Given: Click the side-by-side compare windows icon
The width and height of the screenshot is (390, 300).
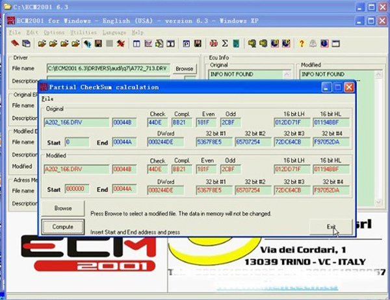Looking at the screenshot, I should (x=170, y=44).
